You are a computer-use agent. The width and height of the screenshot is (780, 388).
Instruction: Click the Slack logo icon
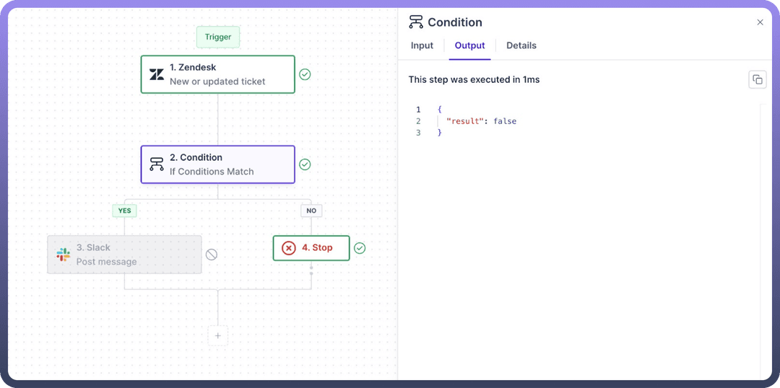[x=64, y=255]
